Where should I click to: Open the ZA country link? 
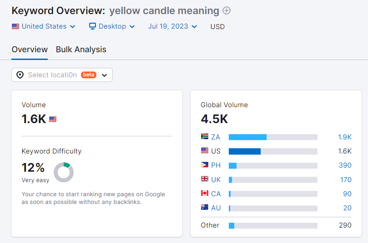click(x=216, y=137)
